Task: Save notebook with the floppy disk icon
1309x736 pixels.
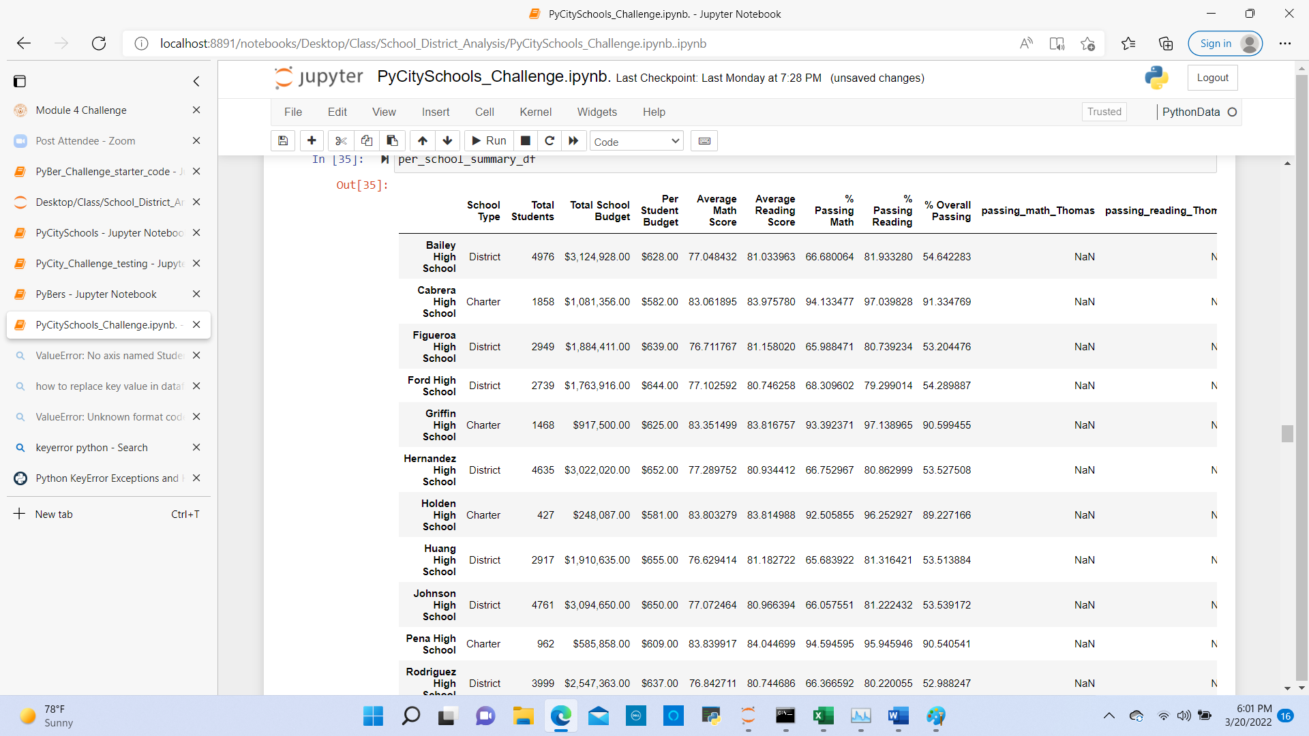Action: click(x=283, y=141)
